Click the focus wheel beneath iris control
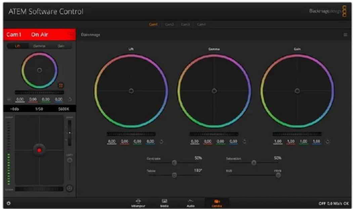This screenshot has width=353, height=209. click(39, 189)
